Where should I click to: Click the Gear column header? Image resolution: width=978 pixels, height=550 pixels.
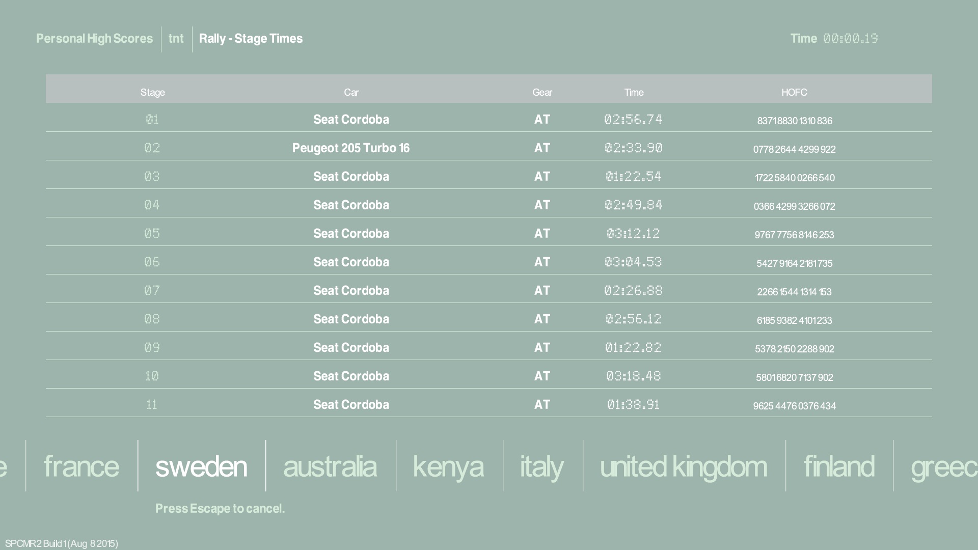[x=542, y=92]
